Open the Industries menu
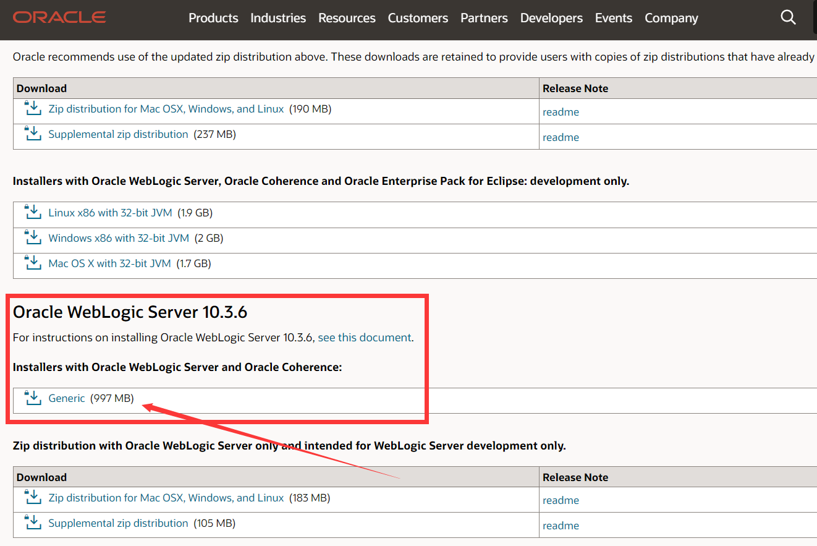 coord(278,18)
